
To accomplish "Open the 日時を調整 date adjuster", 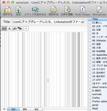I will click(67, 9).
